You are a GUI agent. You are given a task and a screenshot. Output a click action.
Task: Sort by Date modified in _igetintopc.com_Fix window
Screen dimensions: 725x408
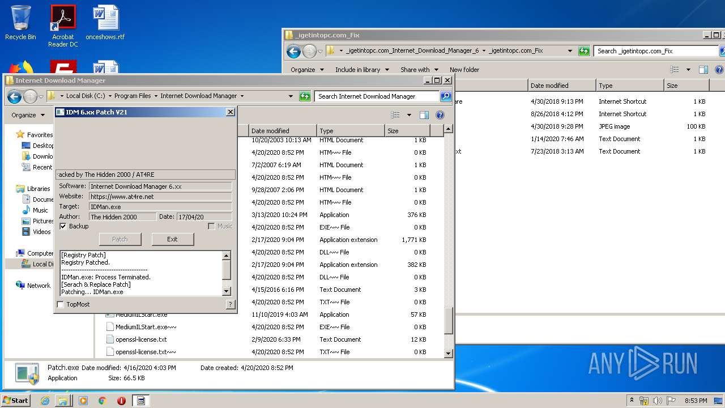(562, 86)
